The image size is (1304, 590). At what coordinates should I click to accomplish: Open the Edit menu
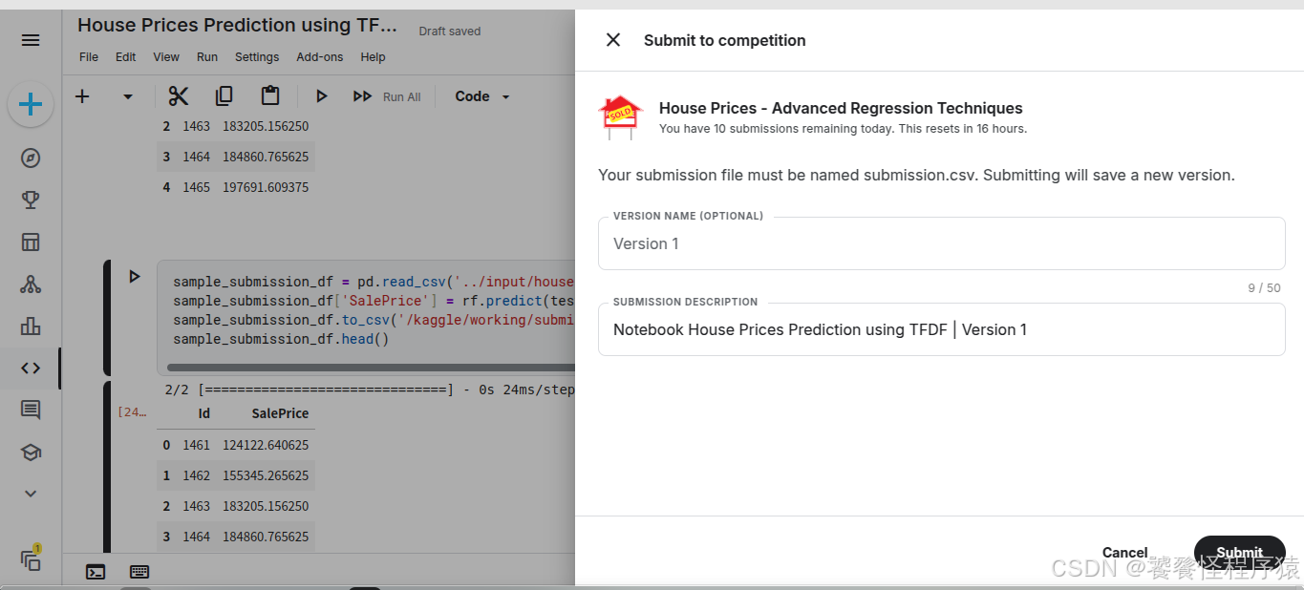pos(126,57)
